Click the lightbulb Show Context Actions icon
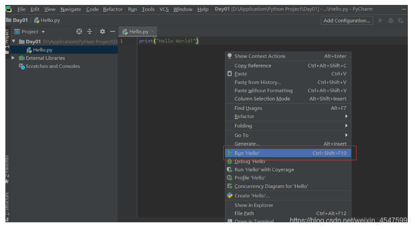Viewport: 415px width, 229px height. click(x=229, y=56)
